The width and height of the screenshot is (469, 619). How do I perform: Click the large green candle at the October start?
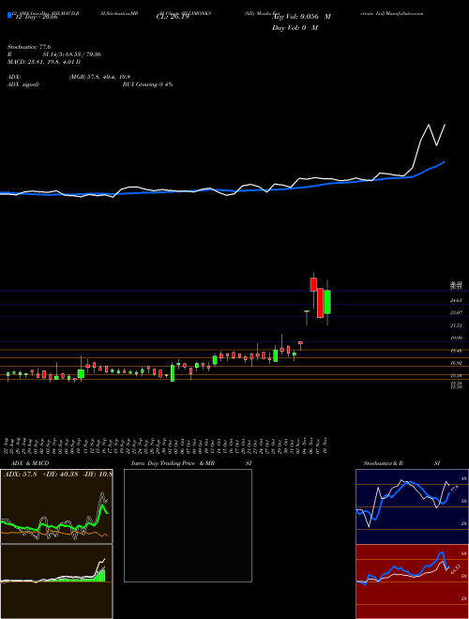(x=173, y=372)
